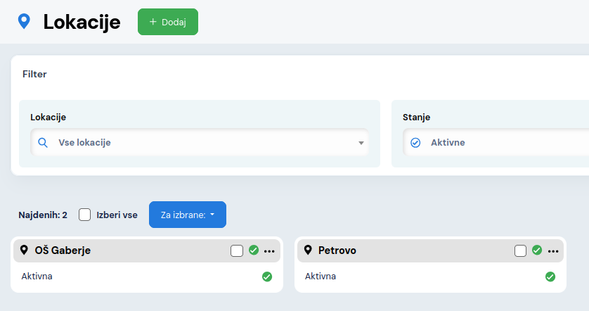Click green check next to Aktivna in Petrovo

(x=550, y=277)
